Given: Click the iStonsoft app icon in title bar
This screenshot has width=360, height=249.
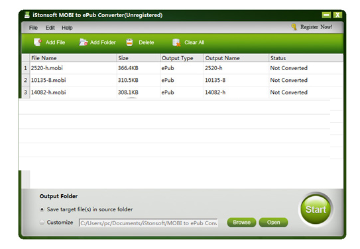Looking at the screenshot, I should coord(27,15).
